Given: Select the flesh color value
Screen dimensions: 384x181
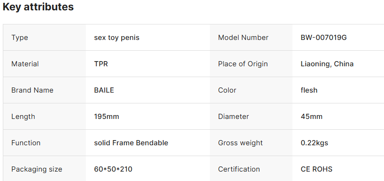Looking at the screenshot, I should 309,90.
